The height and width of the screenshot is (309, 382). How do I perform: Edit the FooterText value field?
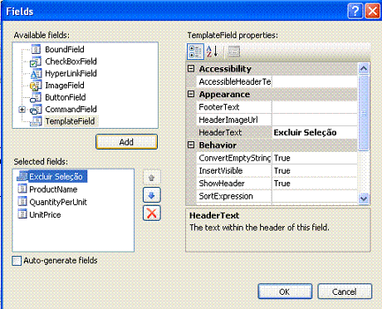[x=315, y=107]
